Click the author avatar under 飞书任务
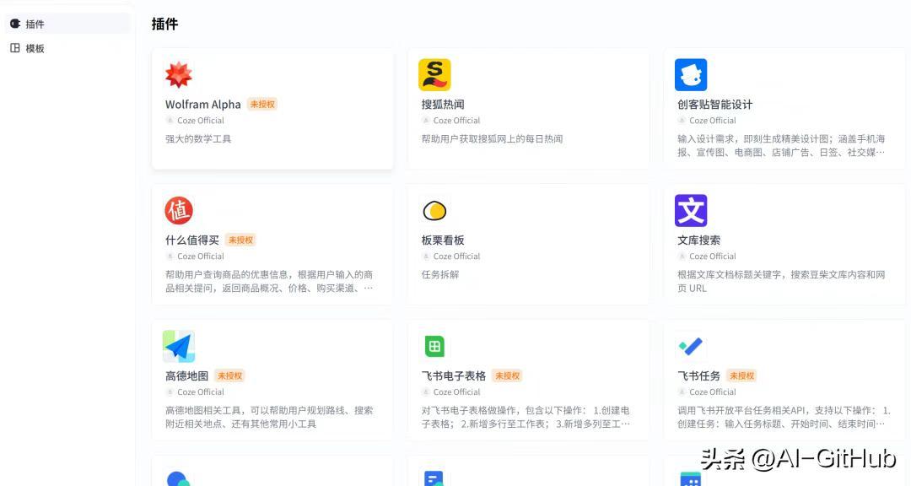The width and height of the screenshot is (911, 486). click(x=682, y=392)
